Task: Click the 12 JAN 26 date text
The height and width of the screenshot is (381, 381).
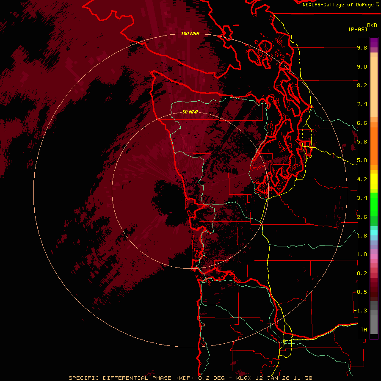Action: (x=273, y=378)
